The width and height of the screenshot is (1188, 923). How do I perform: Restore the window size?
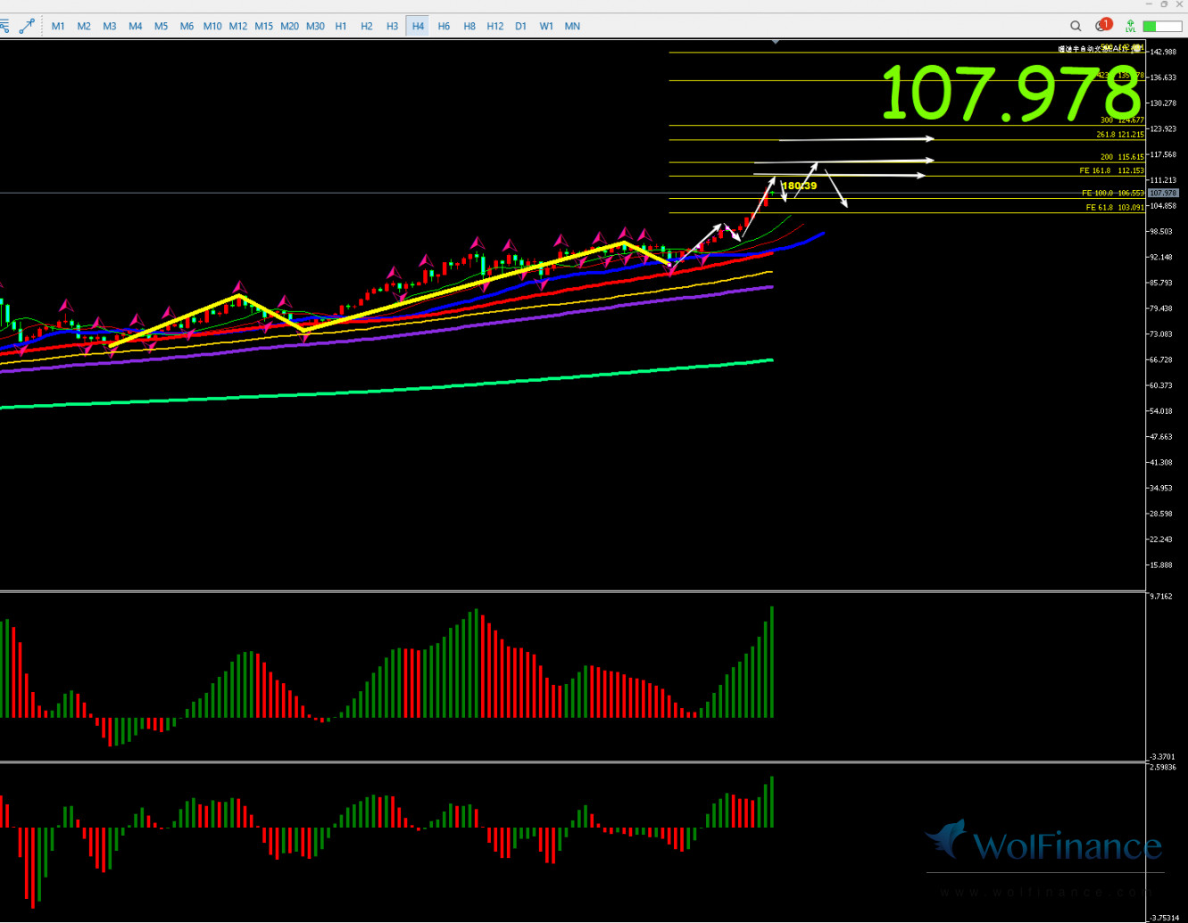point(1164,4)
